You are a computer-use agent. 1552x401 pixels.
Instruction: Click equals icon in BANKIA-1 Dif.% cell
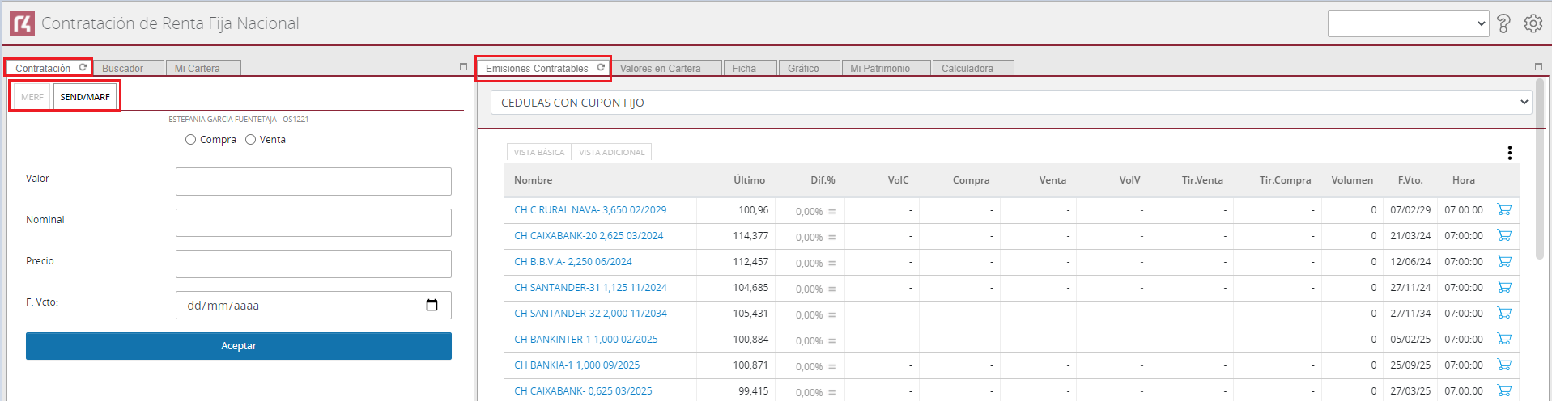(831, 367)
